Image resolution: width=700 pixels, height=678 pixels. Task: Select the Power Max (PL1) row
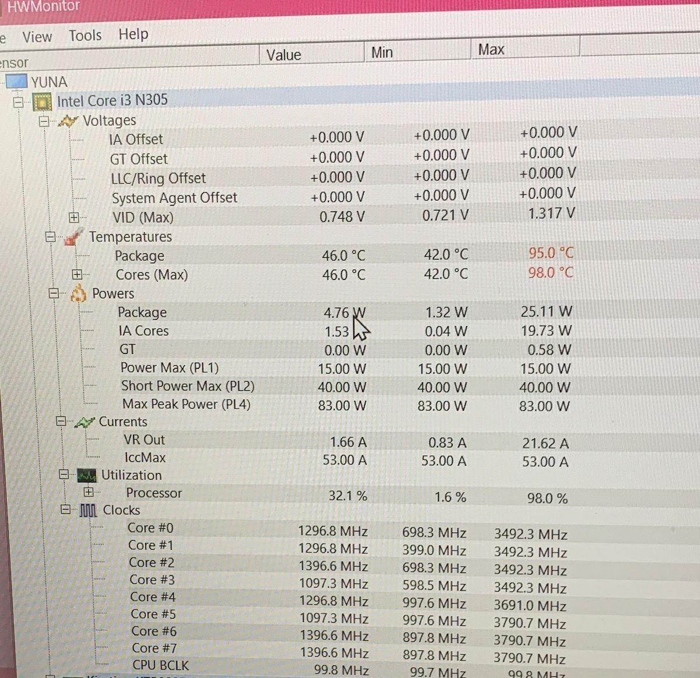coord(170,368)
